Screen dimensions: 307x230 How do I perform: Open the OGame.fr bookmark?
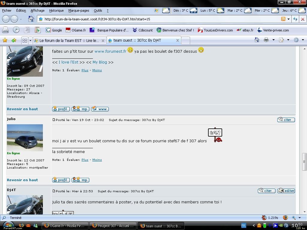click(76, 30)
